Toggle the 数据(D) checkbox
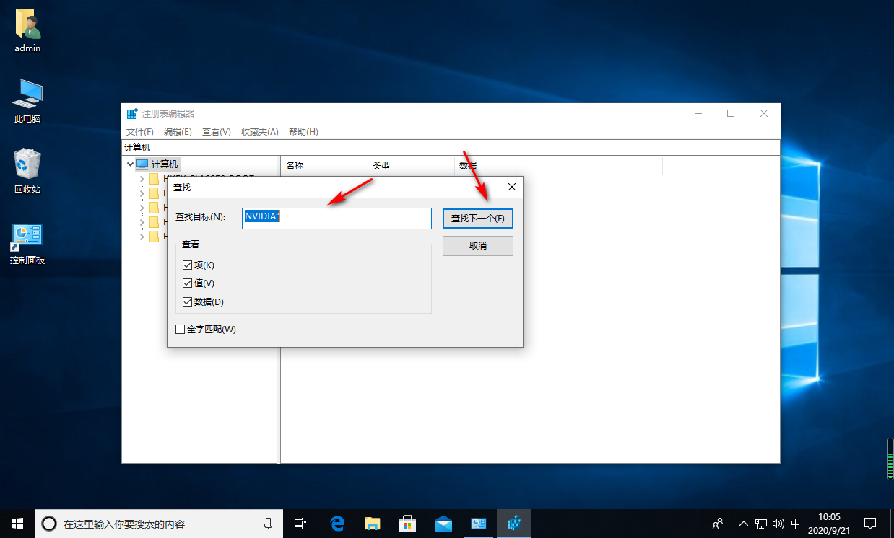This screenshot has height=538, width=894. point(188,302)
